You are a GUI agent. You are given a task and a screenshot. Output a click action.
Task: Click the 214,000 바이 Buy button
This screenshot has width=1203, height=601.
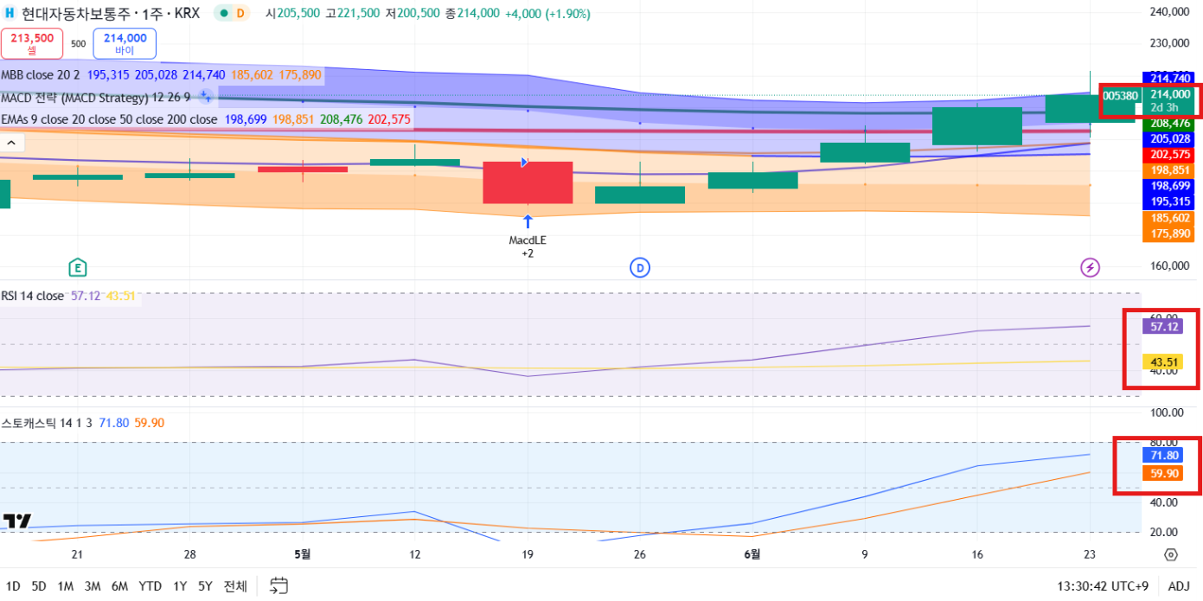(x=125, y=43)
